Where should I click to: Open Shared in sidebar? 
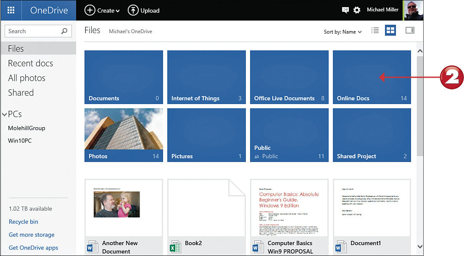click(x=21, y=92)
